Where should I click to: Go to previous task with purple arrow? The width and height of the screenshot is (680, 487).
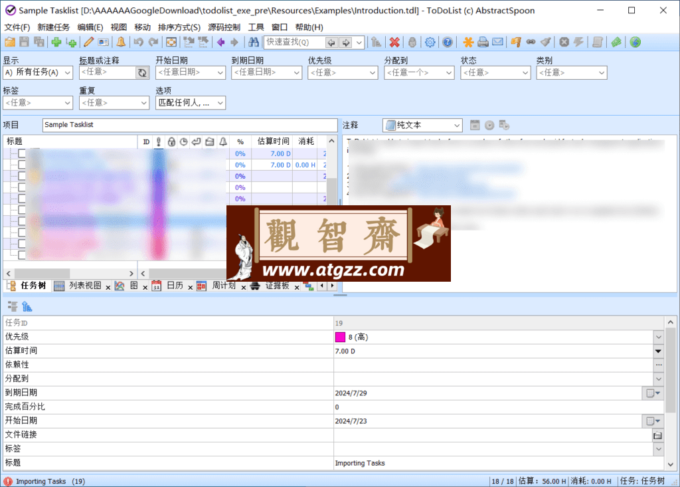[220, 42]
